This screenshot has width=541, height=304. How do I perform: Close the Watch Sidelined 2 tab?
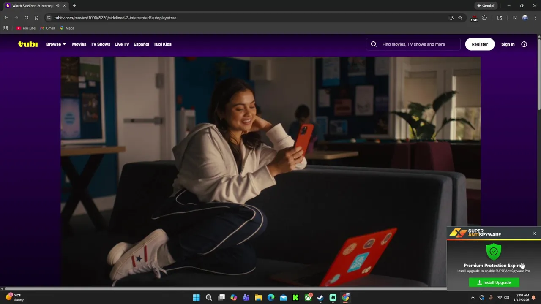64,6
